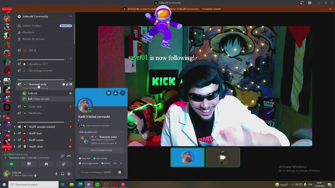Click Ouvrir le salon vocal button
Viewport: 335px width, 188px height.
pyautogui.click(x=101, y=150)
